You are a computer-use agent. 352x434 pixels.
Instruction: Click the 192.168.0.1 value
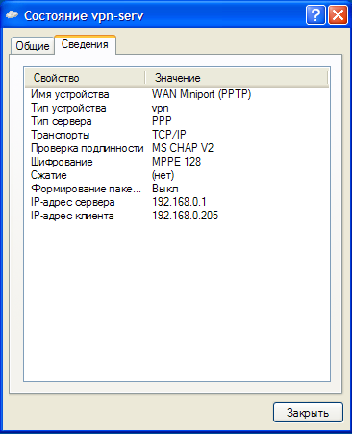coord(179,202)
